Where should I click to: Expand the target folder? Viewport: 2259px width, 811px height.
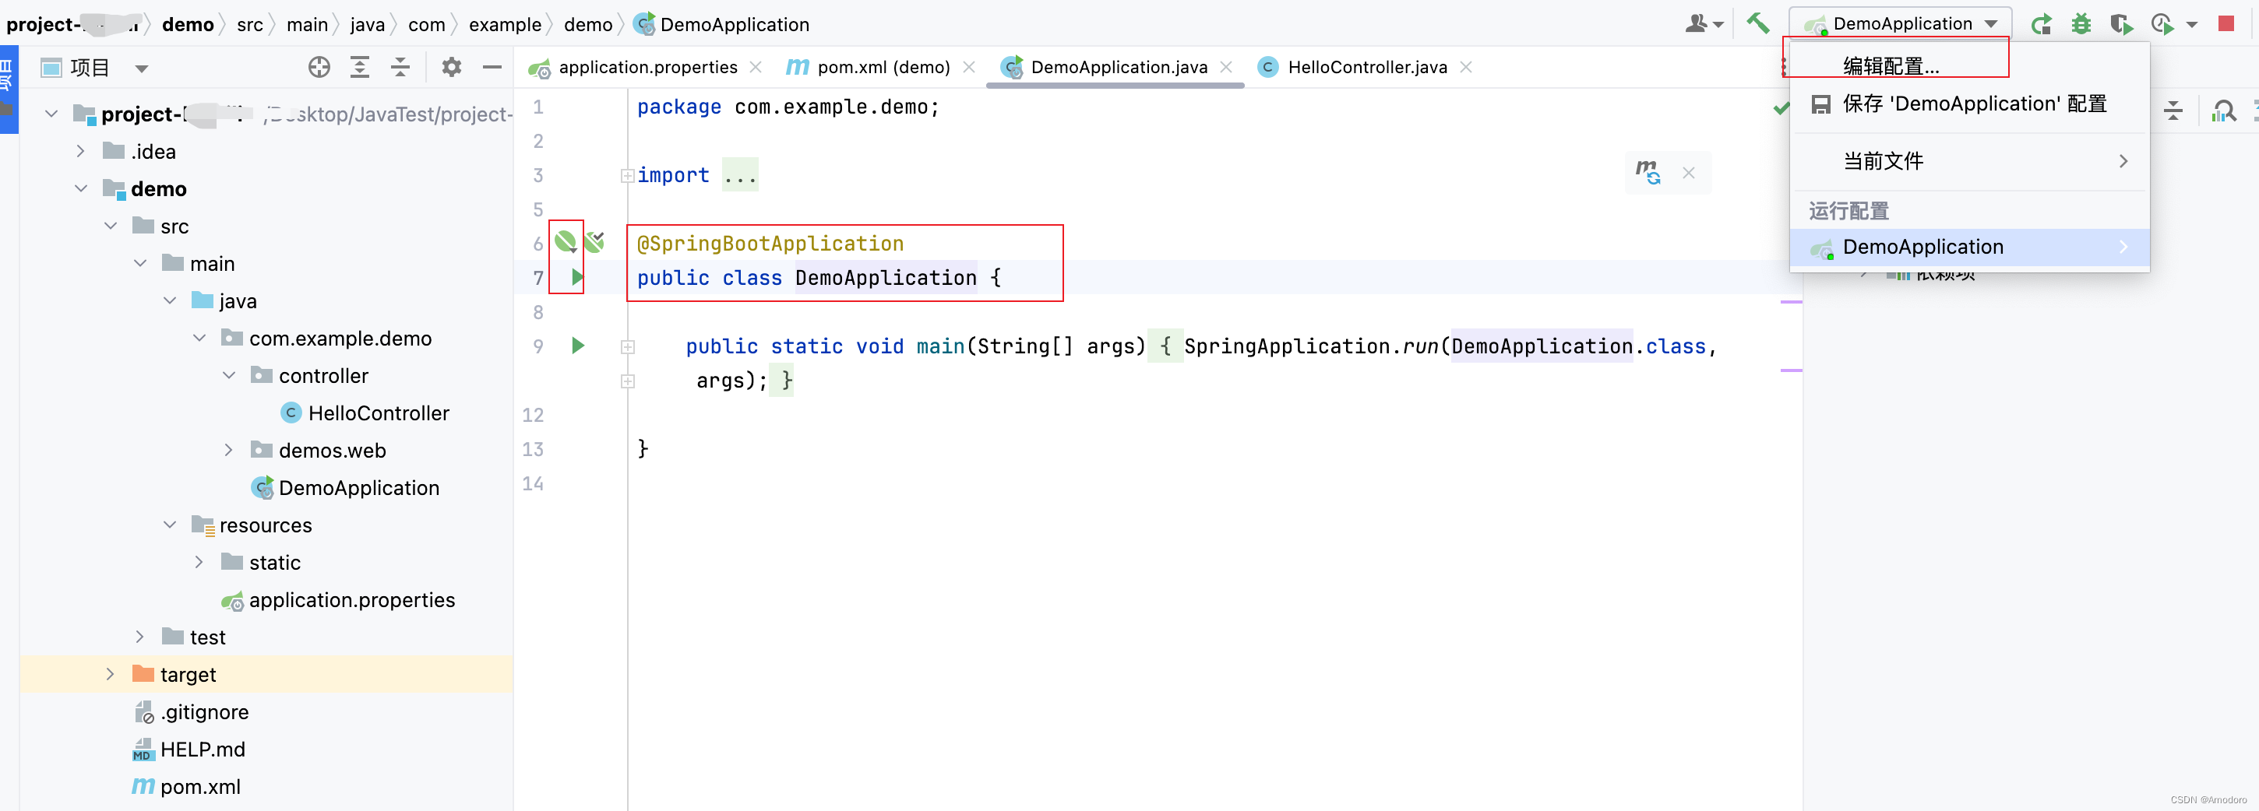coord(111,674)
